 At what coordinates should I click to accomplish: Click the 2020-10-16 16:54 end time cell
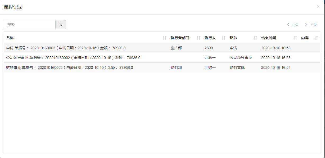[276, 67]
